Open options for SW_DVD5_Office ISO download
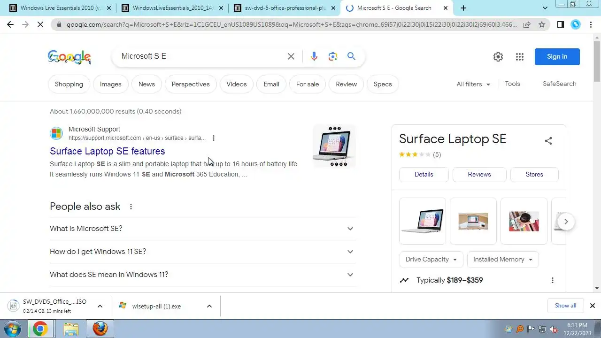Viewport: 601px width, 338px height. click(100, 306)
